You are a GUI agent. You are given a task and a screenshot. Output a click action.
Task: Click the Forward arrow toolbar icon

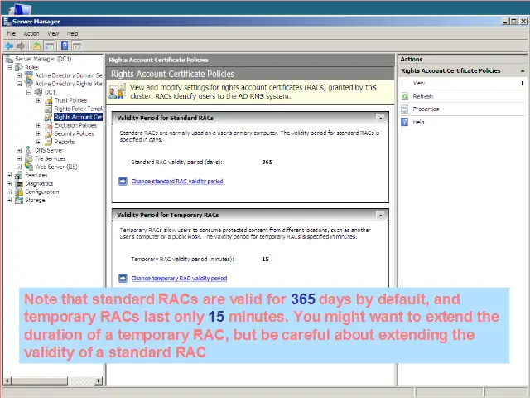[x=21, y=46]
